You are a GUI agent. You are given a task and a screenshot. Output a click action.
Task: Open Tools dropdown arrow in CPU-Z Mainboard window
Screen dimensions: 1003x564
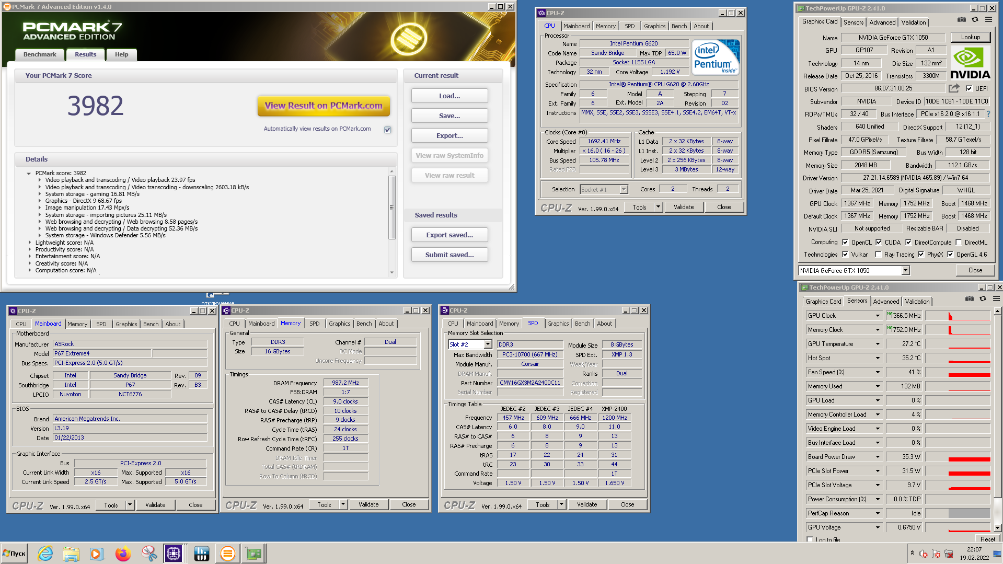point(130,505)
